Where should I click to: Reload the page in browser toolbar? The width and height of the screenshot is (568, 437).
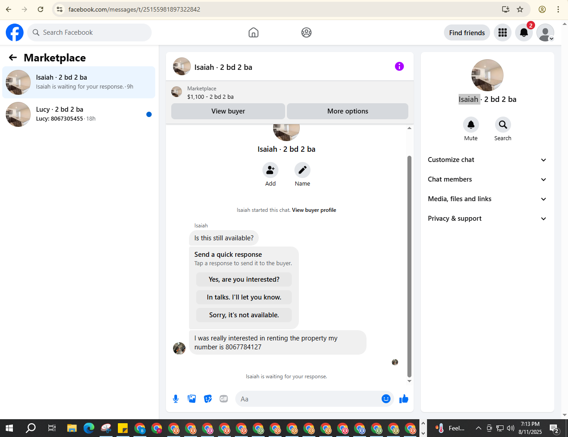pos(40,9)
